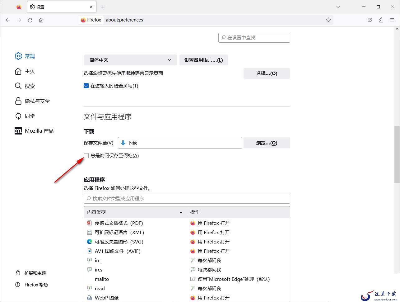
Task: Open the list all tabs chevron
Action: click(x=338, y=7)
